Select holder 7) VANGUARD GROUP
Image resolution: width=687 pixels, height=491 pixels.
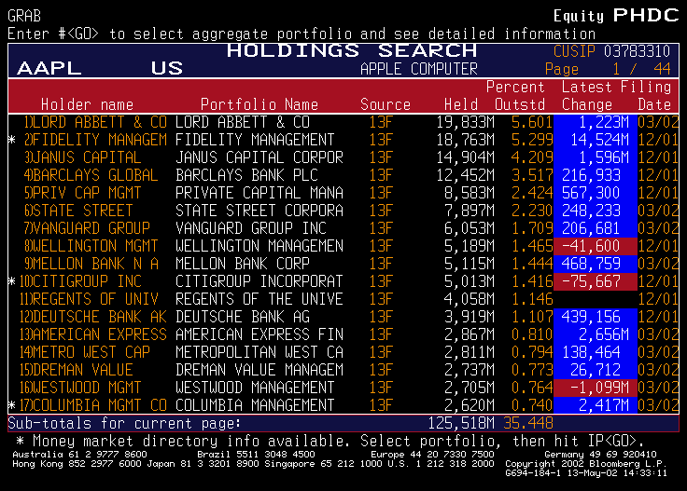coord(87,228)
